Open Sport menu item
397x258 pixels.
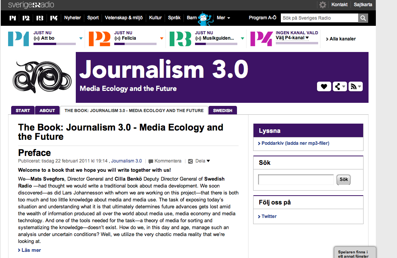(x=93, y=18)
